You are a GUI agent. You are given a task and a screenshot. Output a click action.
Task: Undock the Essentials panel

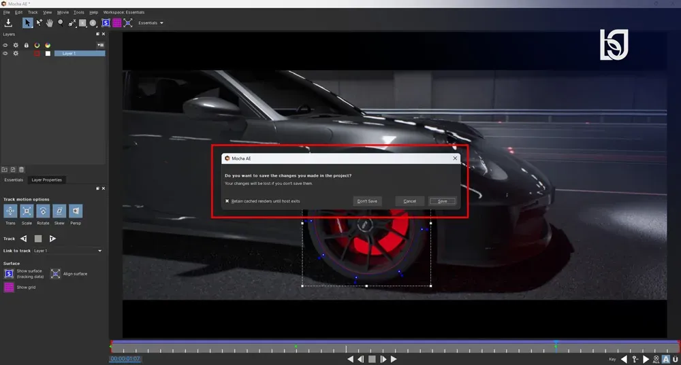[97, 188]
